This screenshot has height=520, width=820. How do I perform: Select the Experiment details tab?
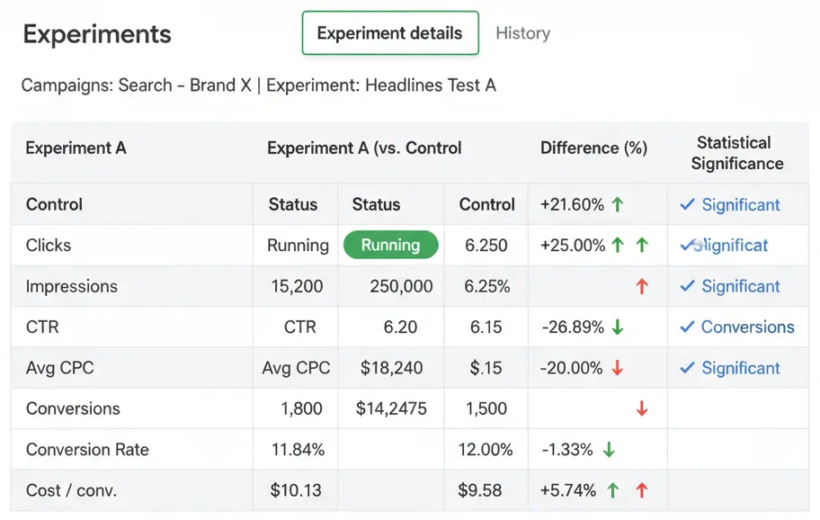click(389, 33)
